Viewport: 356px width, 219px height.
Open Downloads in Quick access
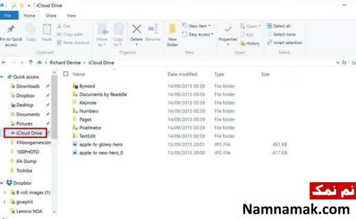click(x=28, y=86)
